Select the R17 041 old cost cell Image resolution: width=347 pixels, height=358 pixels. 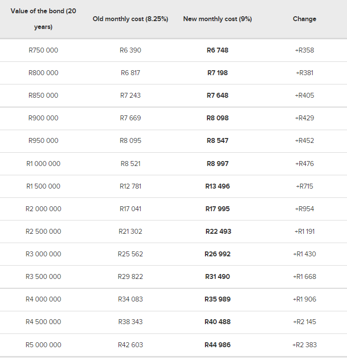point(130,209)
